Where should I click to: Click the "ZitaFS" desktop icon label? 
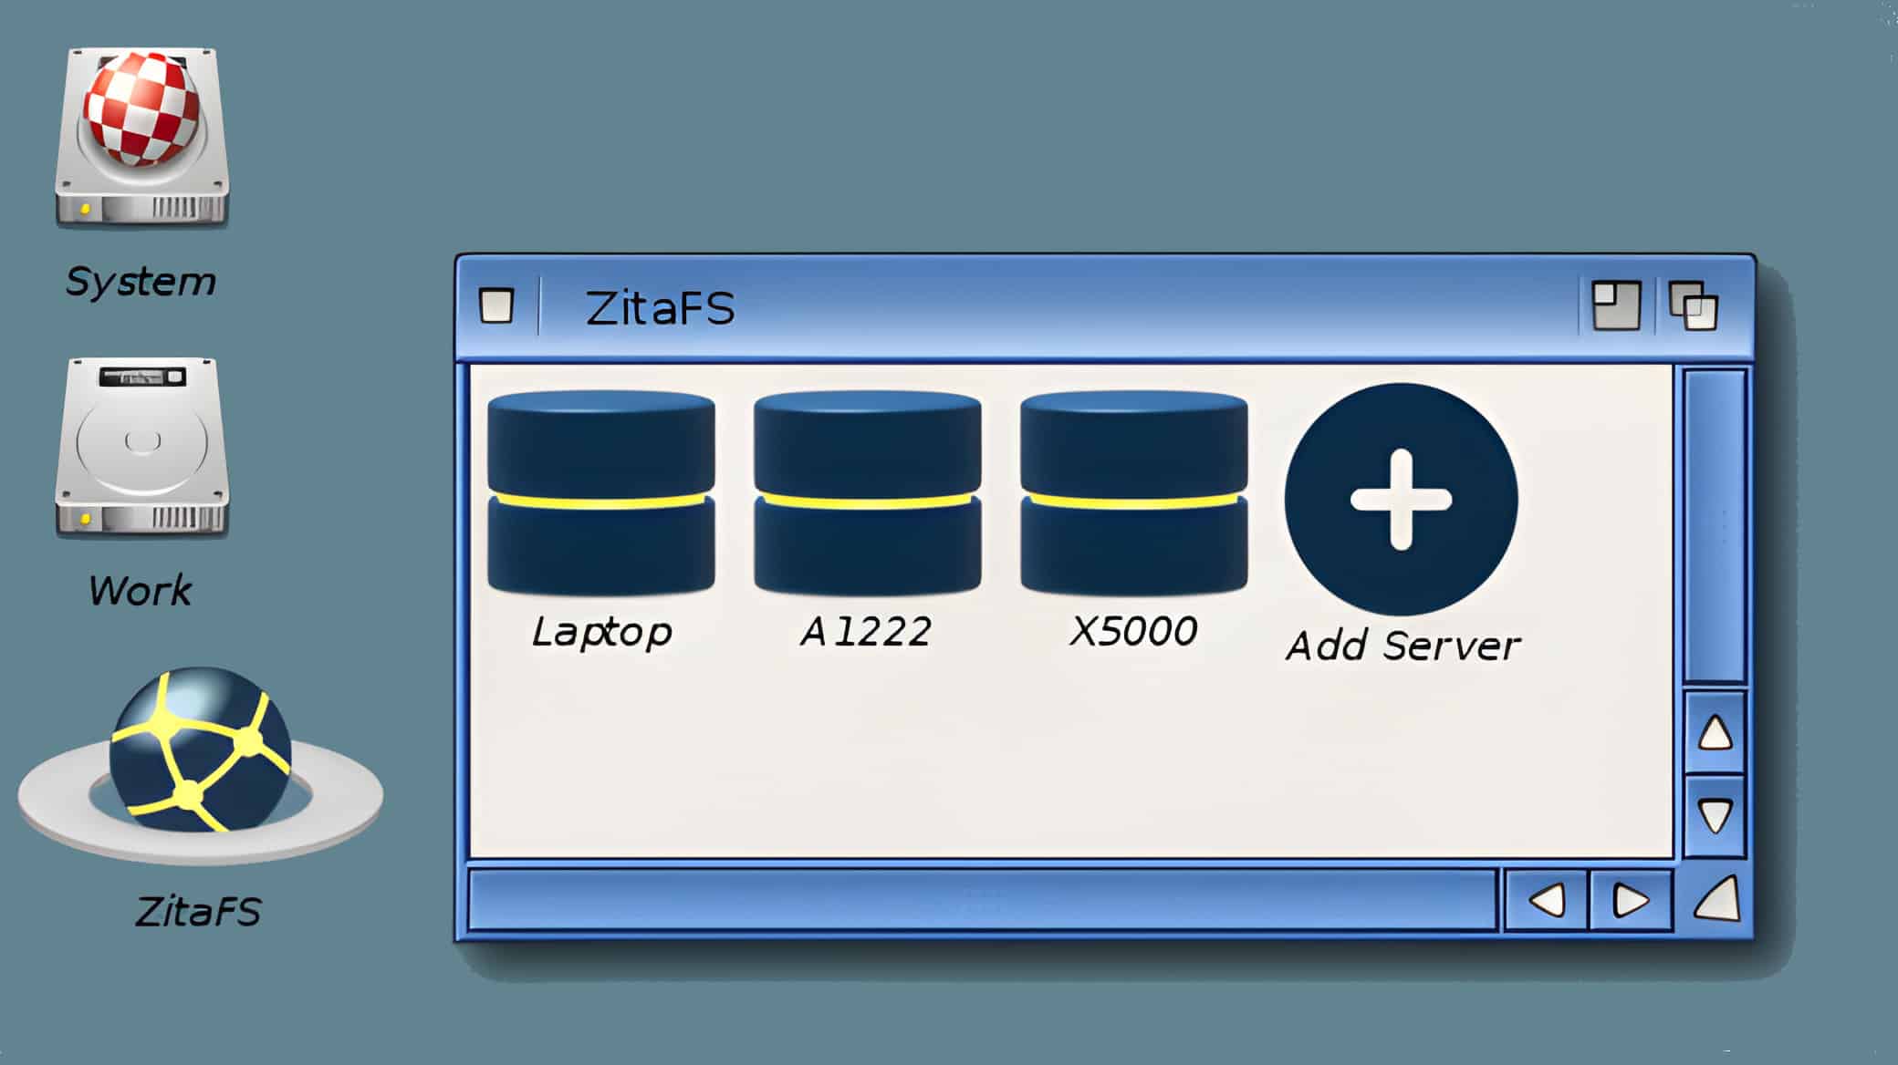point(199,911)
